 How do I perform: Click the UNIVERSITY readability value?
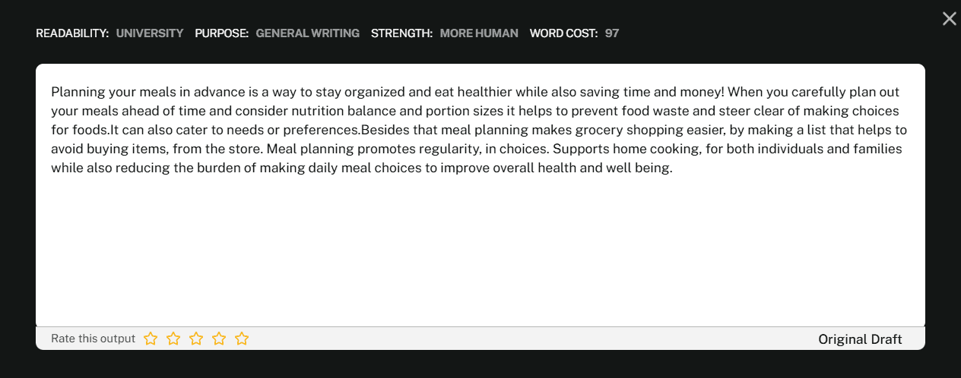150,33
